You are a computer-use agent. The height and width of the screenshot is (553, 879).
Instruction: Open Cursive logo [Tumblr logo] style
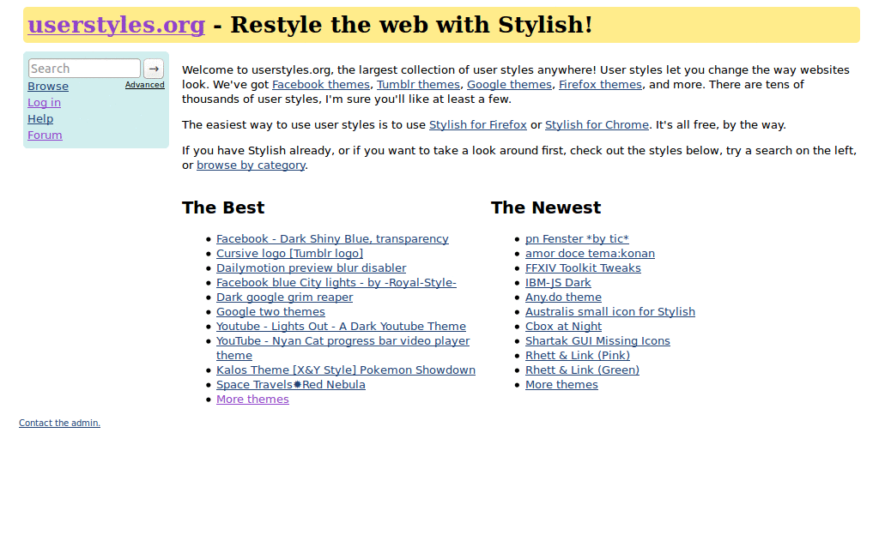290,254
